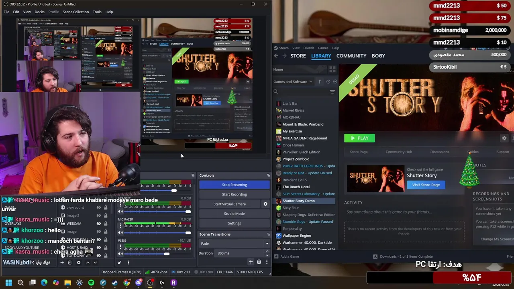Click the Windows Start button

8,283
